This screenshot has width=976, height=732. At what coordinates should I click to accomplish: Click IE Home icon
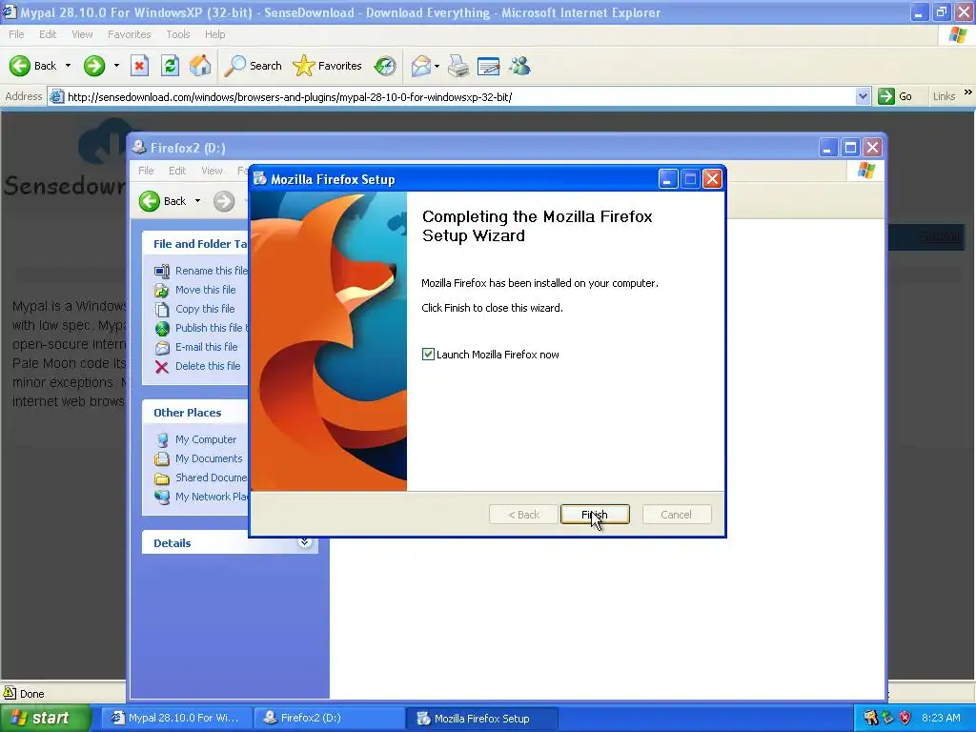click(200, 66)
